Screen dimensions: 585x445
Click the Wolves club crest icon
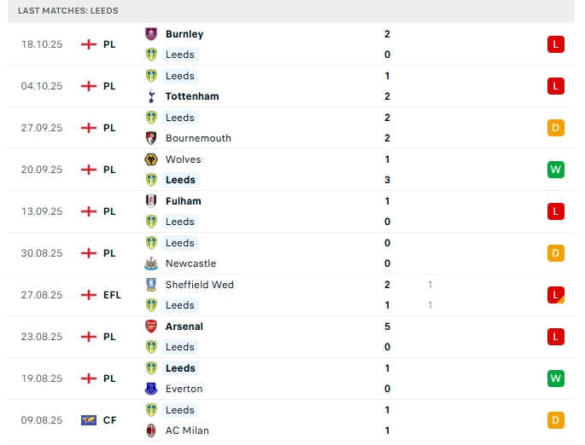151,159
